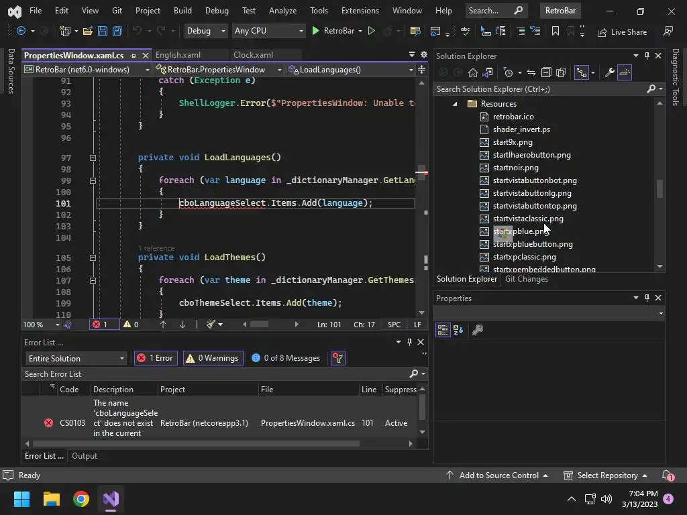Switch to the English.xaml tab
687x515 pixels.
(178, 55)
